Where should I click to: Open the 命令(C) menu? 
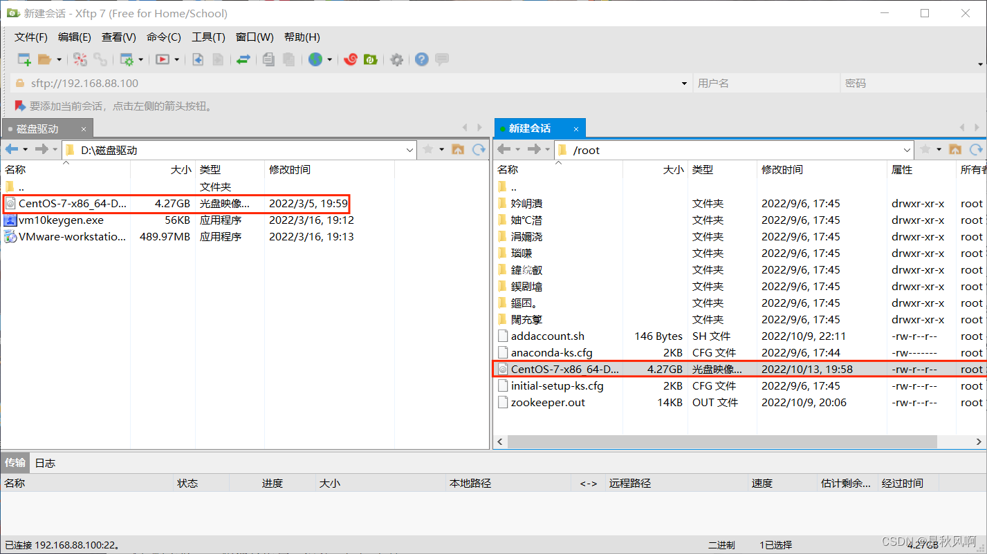164,37
